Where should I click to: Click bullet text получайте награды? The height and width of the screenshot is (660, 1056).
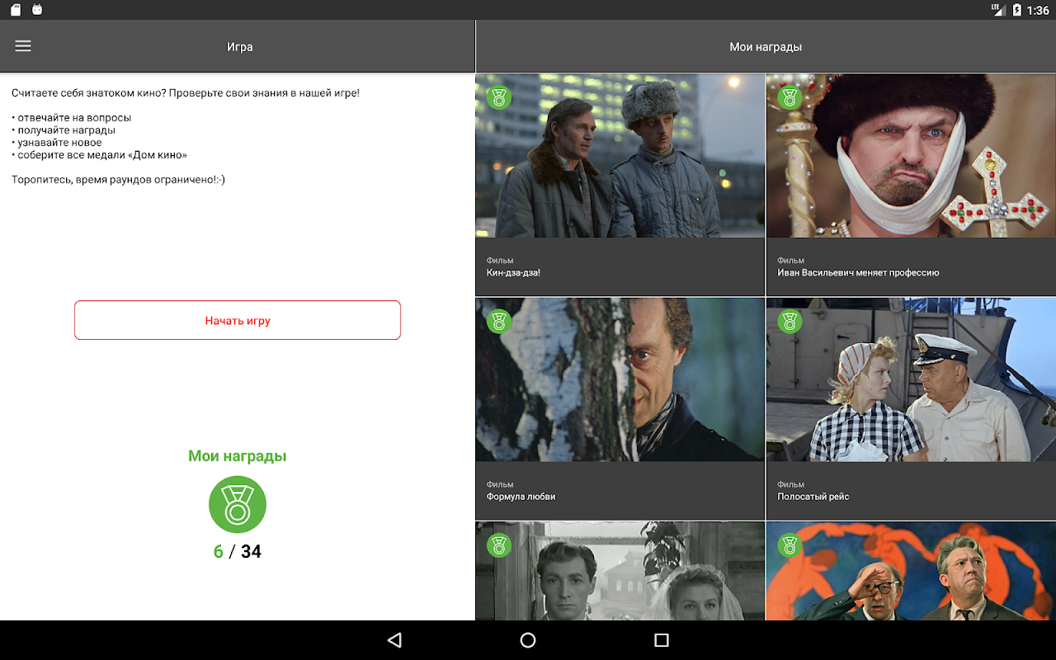click(x=64, y=130)
